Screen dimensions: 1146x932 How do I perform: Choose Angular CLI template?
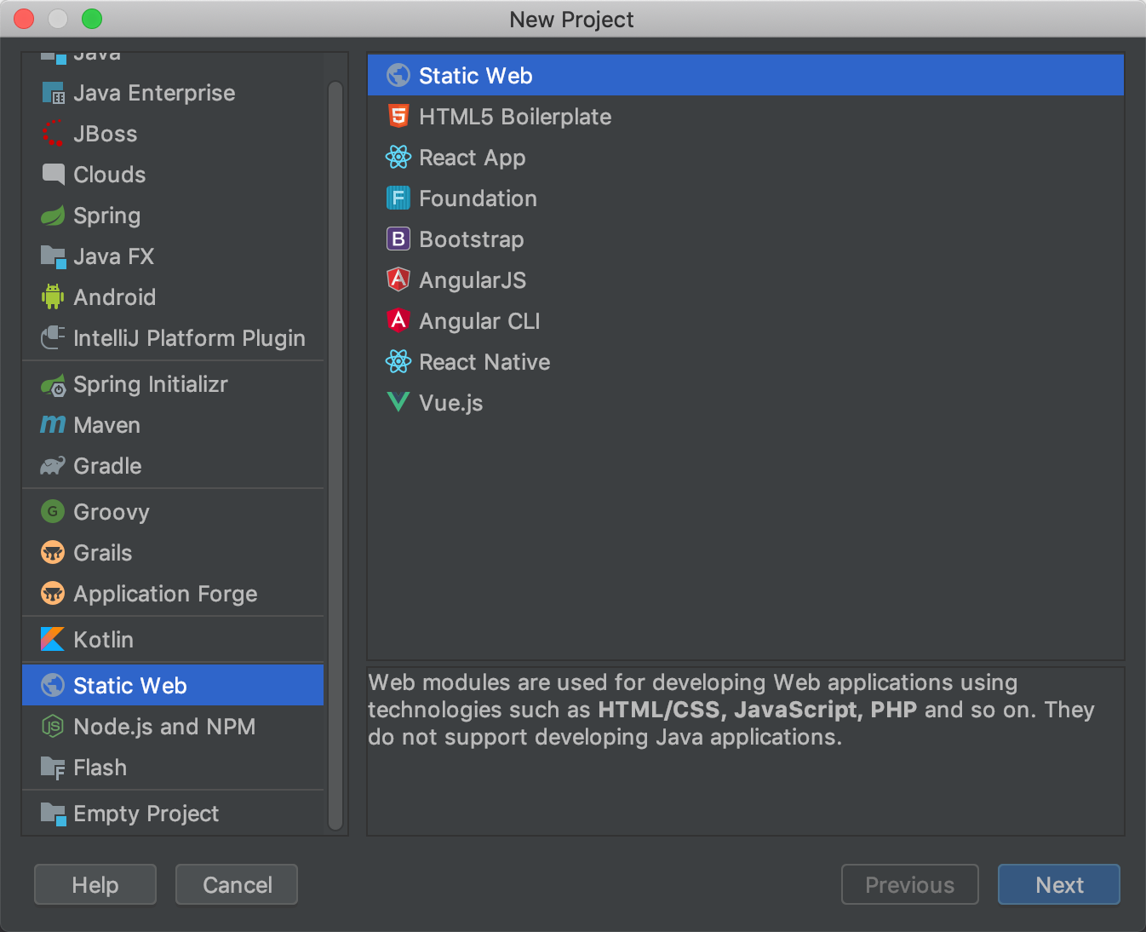point(746,321)
